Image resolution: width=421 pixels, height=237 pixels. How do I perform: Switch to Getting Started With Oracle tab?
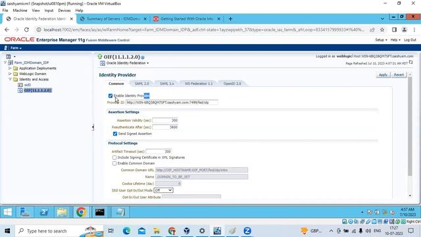tap(187, 19)
